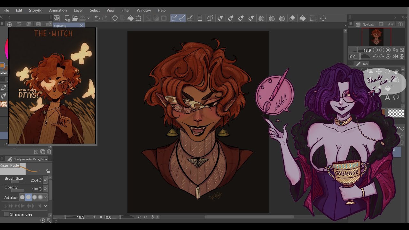Open file using folder icon
Image resolution: width=409 pixels, height=230 pixels.
coord(74,18)
